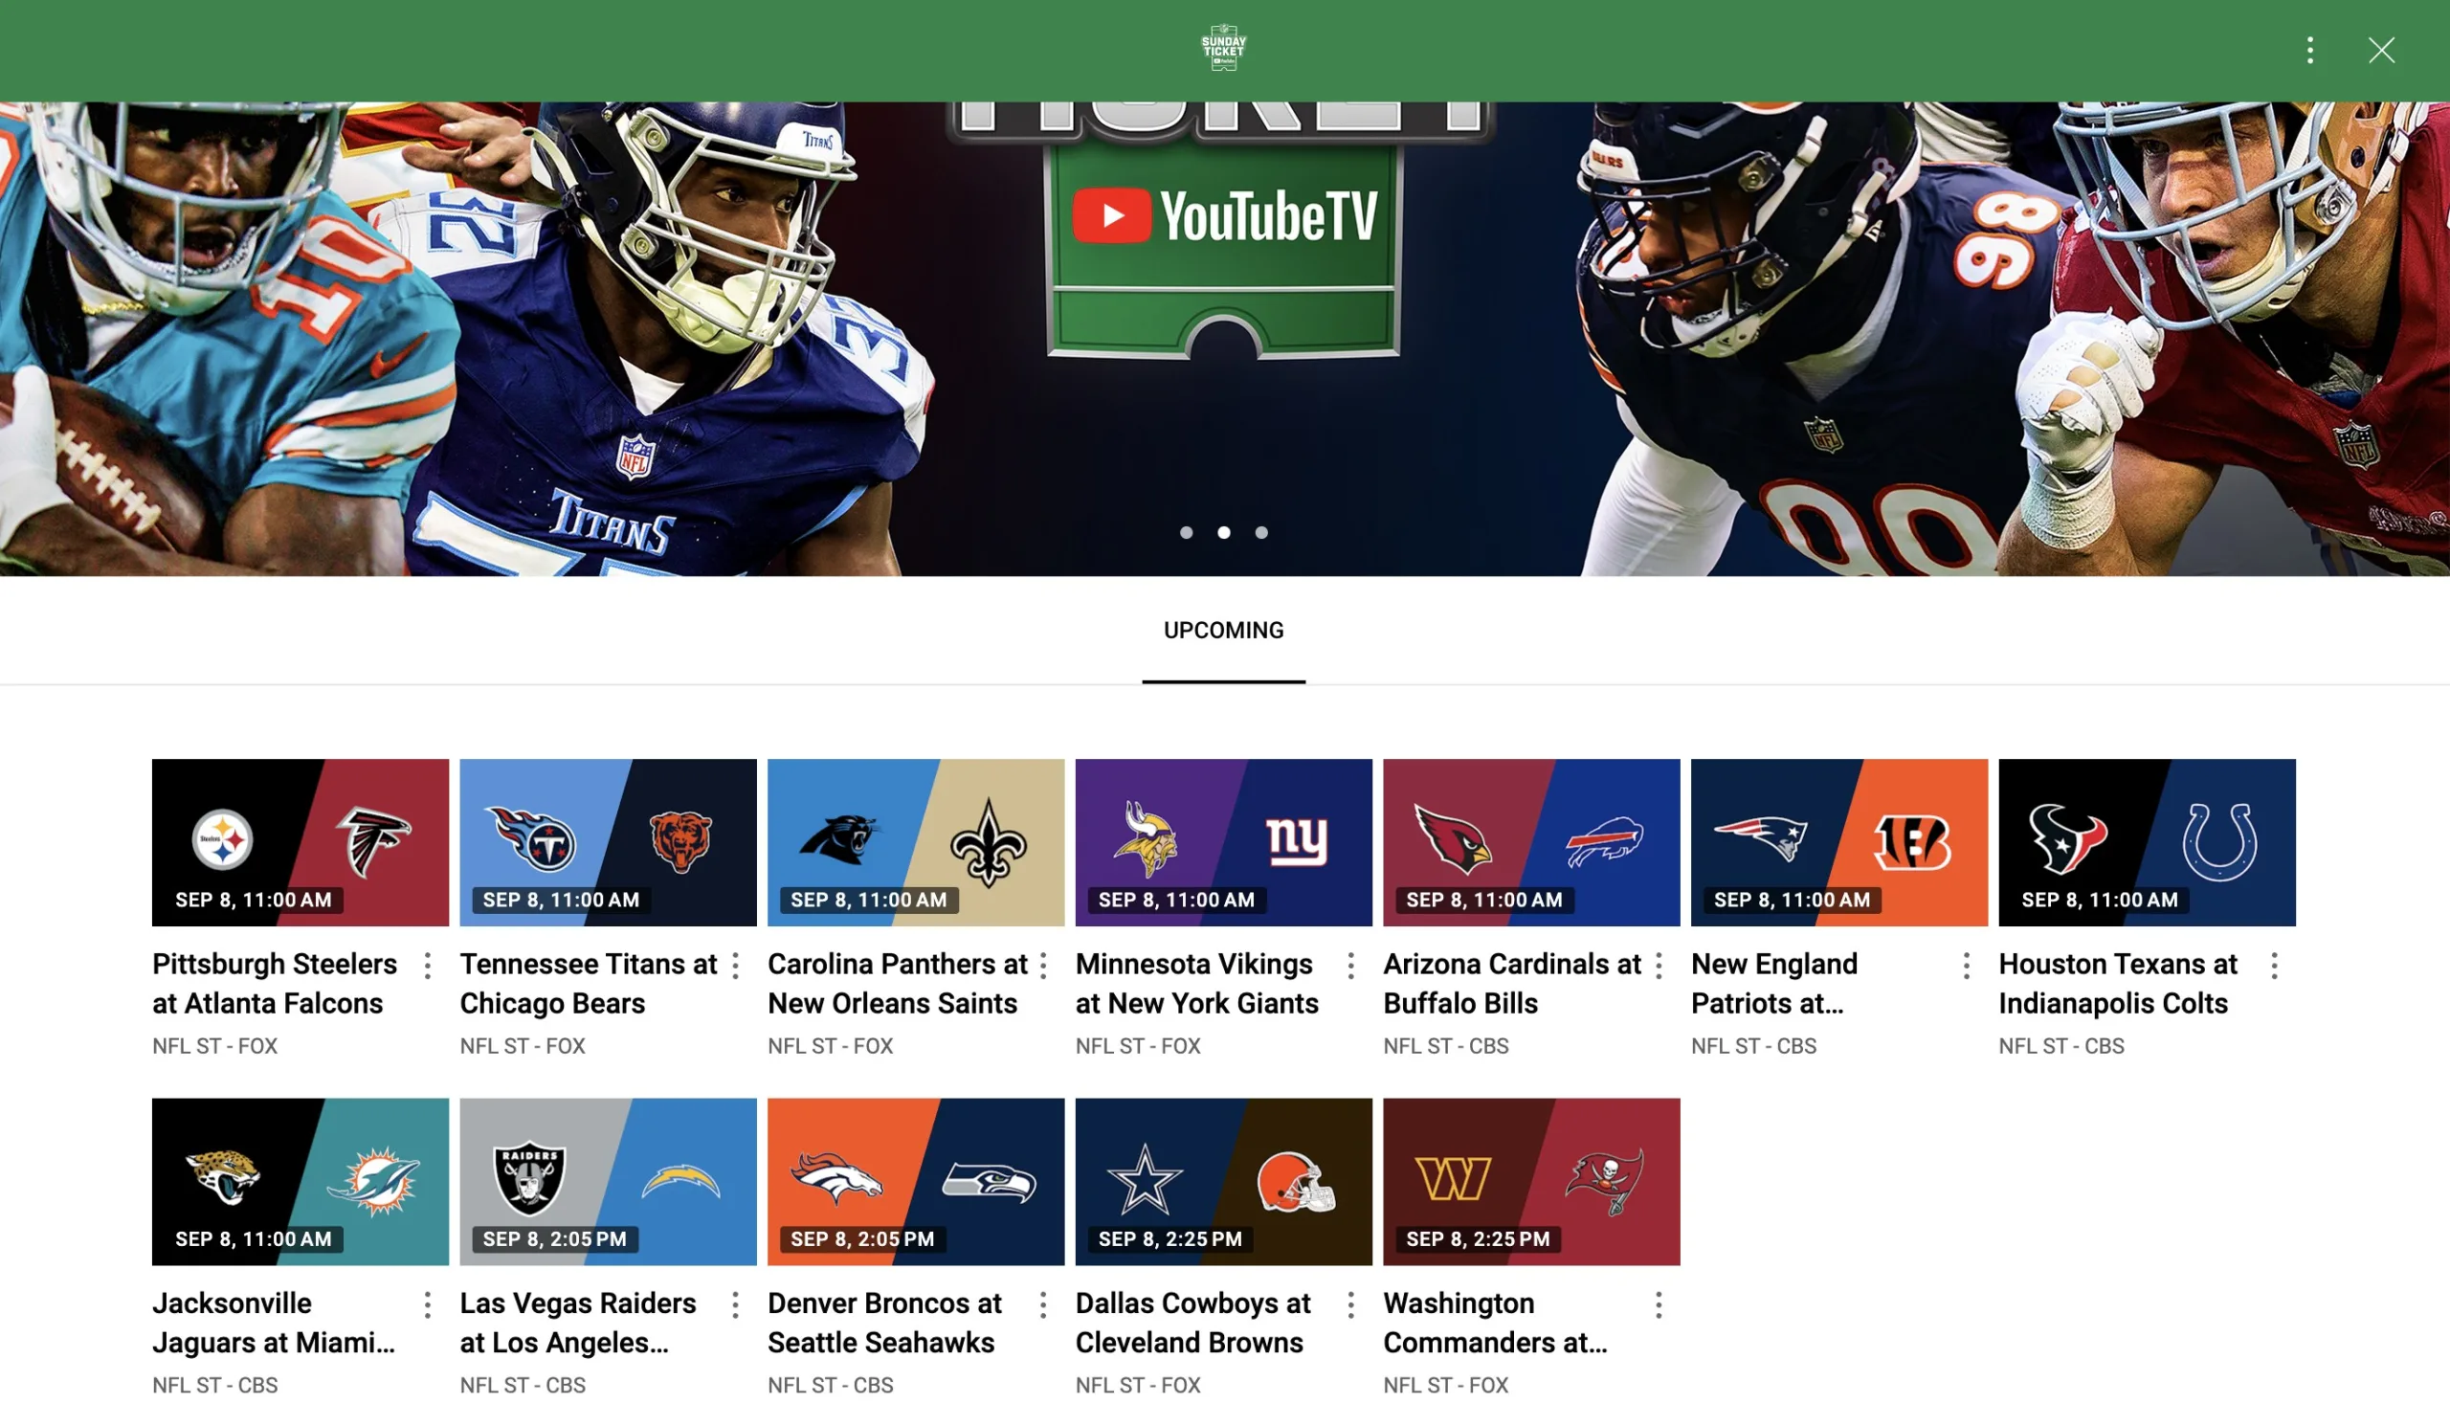Switch to the UPCOMING tab
This screenshot has height=1425, width=2450.
(x=1224, y=630)
